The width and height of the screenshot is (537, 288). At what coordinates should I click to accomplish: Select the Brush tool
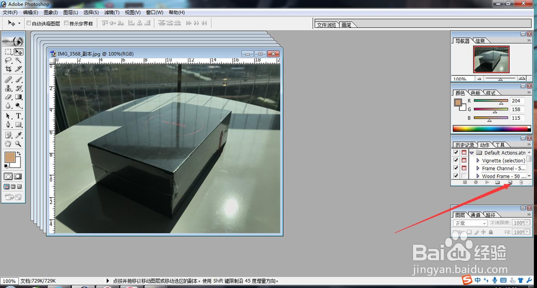[x=18, y=80]
